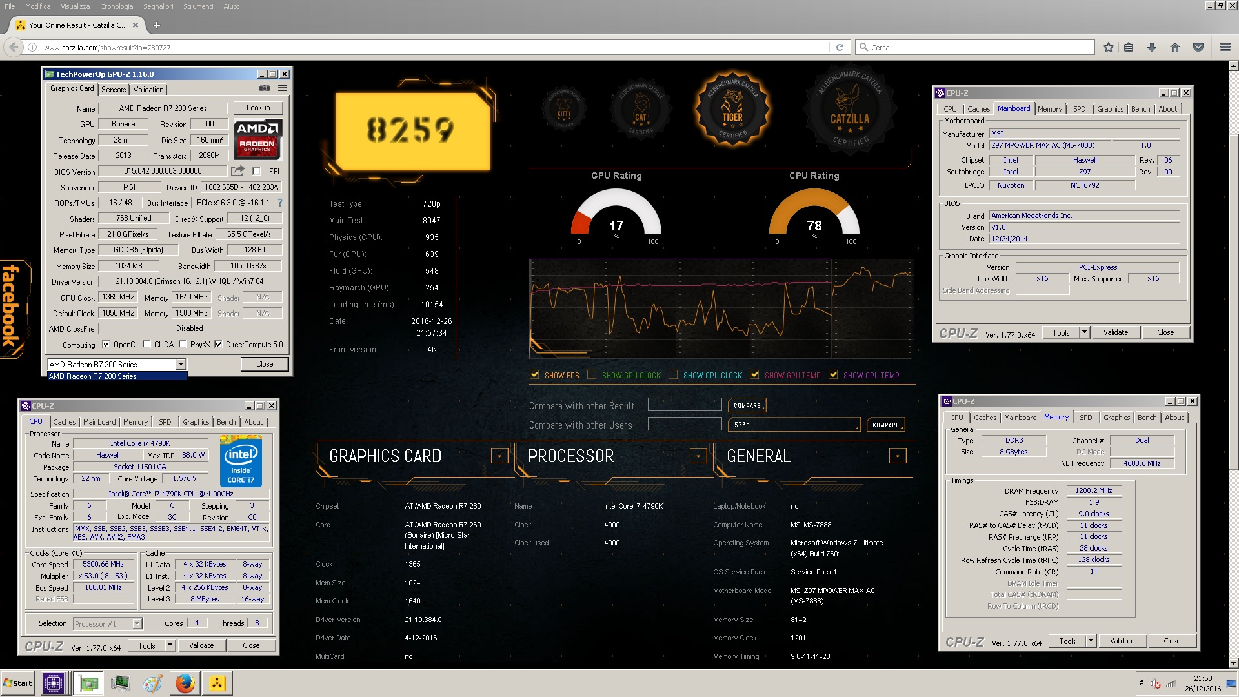
Task: Toggle the OpenCL checkbox
Action: point(106,345)
